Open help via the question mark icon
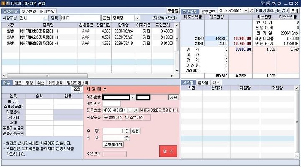The width and height of the screenshot is (301, 167). (x=8, y=3)
